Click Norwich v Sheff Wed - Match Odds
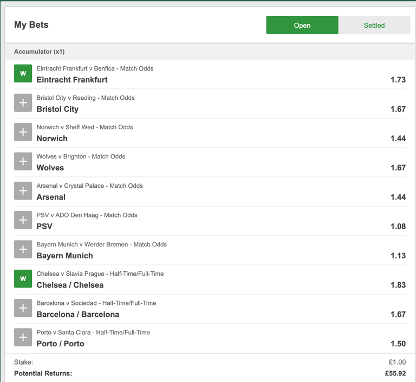The height and width of the screenshot is (382, 416). pos(84,127)
